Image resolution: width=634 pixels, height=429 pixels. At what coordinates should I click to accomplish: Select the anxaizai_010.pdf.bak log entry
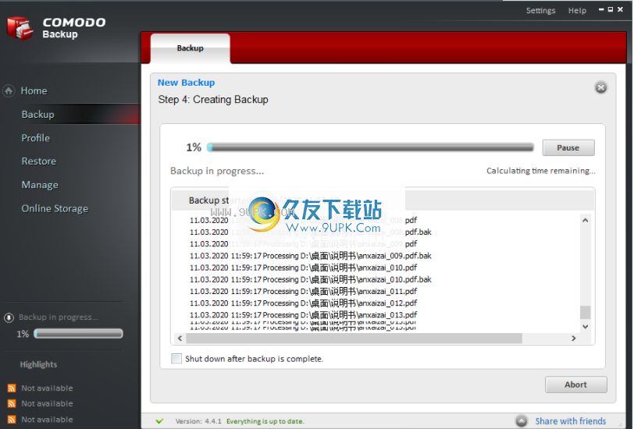click(311, 279)
